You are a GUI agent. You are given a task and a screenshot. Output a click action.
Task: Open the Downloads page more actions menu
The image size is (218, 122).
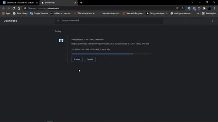[x=213, y=21]
